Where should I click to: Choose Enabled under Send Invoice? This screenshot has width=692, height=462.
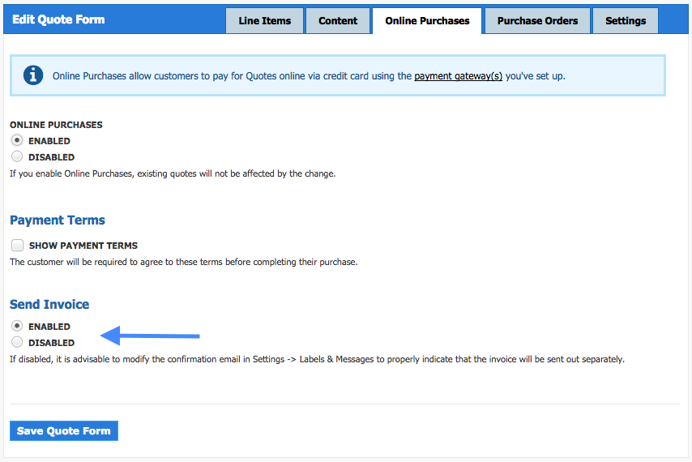point(17,326)
